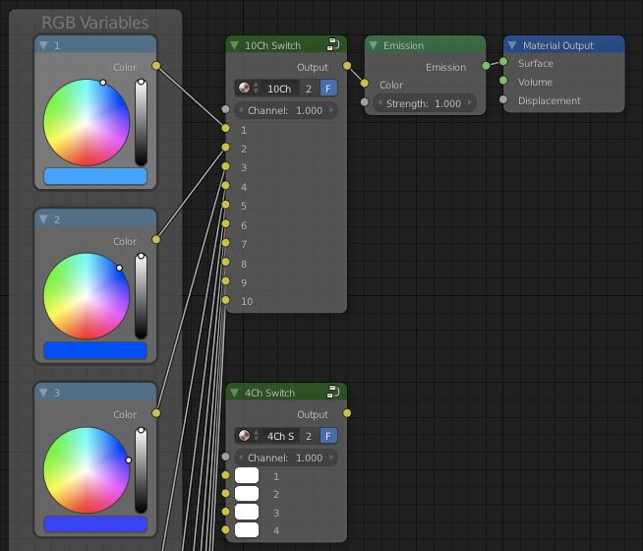Select the Material Output node header
643x551 pixels.
pyautogui.click(x=564, y=44)
